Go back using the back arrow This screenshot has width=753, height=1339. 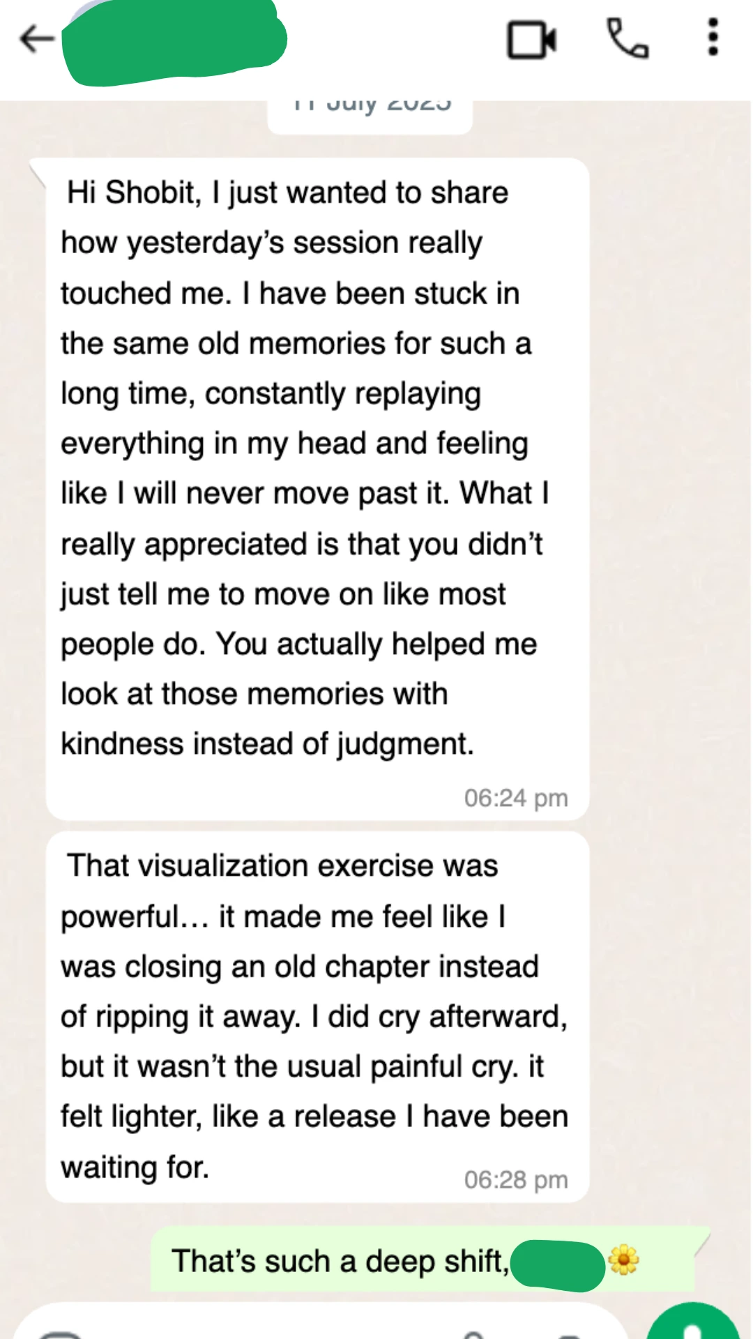[36, 39]
